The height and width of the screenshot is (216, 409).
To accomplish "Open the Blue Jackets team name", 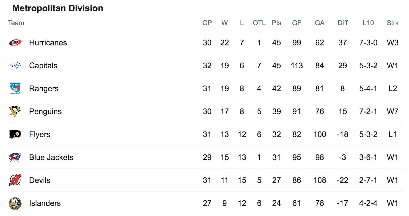I will [x=51, y=157].
